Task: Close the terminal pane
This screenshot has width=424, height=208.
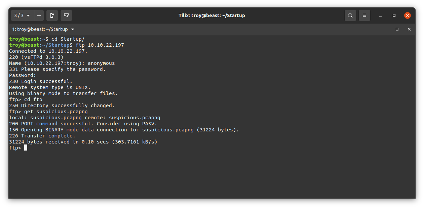Action: [409, 29]
